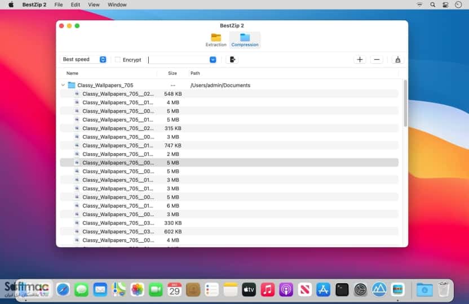Select the file sized 2 MB
The width and height of the screenshot is (469, 304).
229,154
